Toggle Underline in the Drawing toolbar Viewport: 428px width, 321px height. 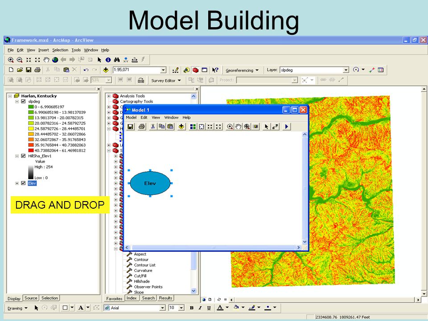[209, 308]
